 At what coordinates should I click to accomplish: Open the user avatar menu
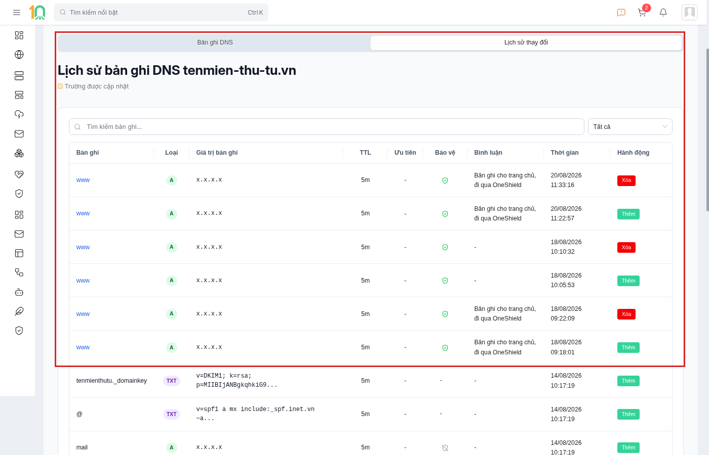(690, 13)
